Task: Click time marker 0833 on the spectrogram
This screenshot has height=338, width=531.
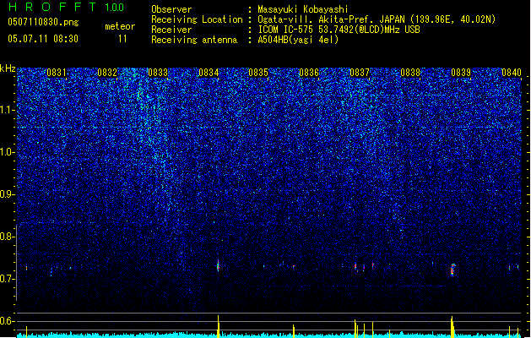Action: (158, 73)
